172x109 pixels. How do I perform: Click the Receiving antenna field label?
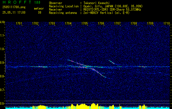click(63, 13)
